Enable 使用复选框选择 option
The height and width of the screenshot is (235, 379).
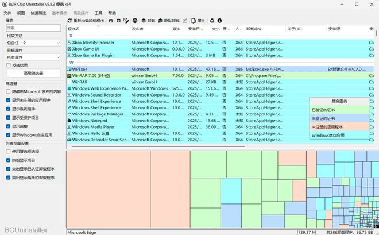point(8,151)
